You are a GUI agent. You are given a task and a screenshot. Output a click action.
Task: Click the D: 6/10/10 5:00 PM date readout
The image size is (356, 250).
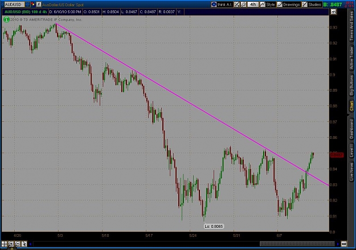[65, 12]
